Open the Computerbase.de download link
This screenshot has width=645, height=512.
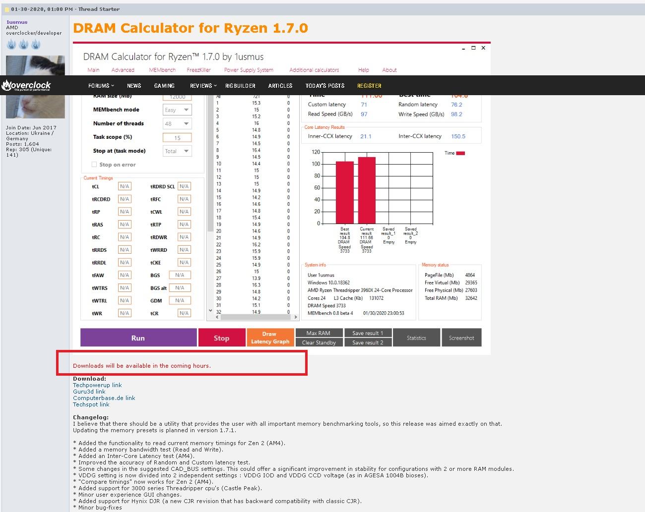pyautogui.click(x=104, y=398)
